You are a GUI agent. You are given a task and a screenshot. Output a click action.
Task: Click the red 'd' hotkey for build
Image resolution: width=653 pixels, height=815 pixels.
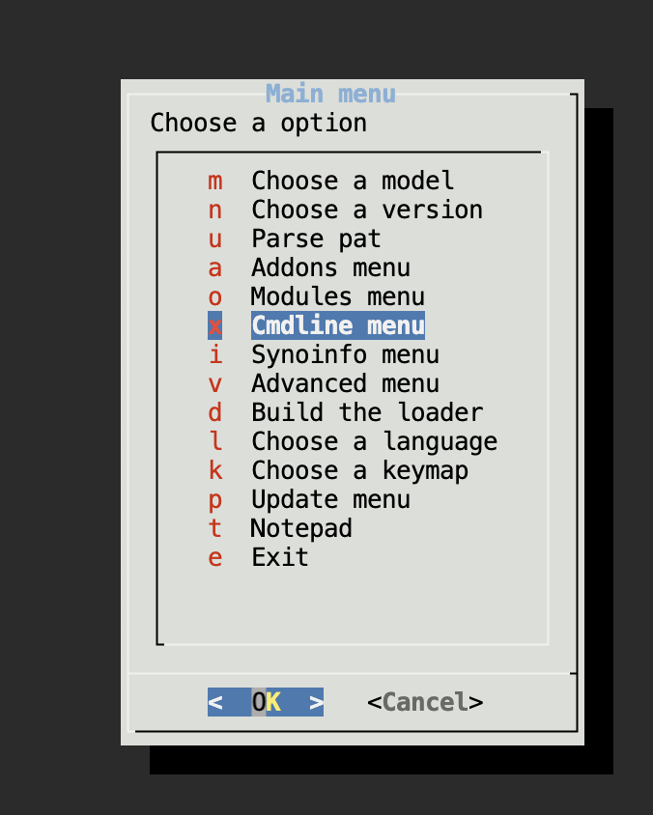[x=214, y=413]
